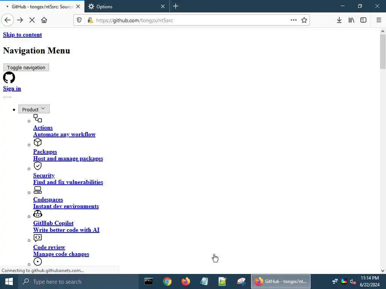Open the network tray icon
The height and width of the screenshot is (289, 386).
[335, 281]
